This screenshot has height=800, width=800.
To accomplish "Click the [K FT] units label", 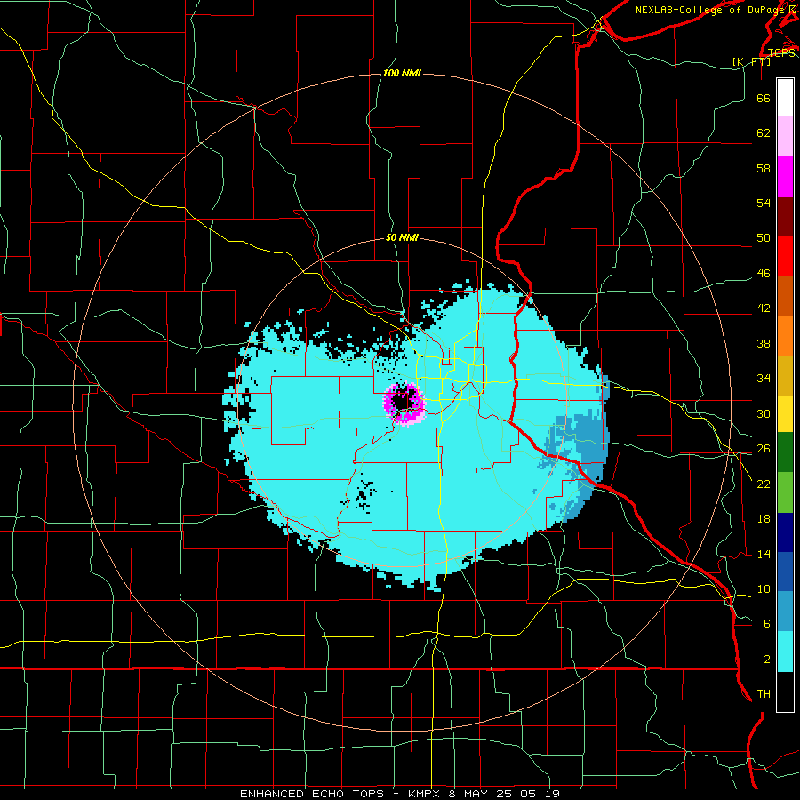I will (x=751, y=62).
